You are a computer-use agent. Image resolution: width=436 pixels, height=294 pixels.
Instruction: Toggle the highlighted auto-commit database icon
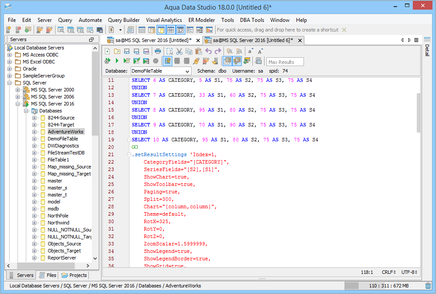pos(167,61)
